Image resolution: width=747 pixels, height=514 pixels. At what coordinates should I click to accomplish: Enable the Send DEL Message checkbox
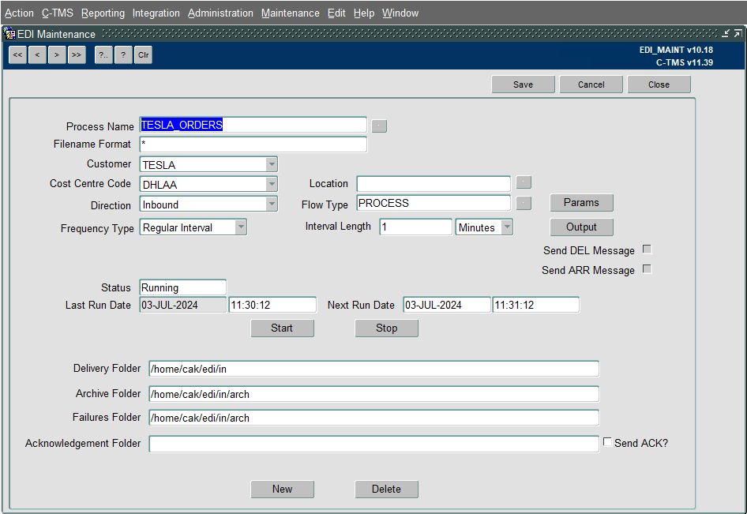[x=647, y=249]
